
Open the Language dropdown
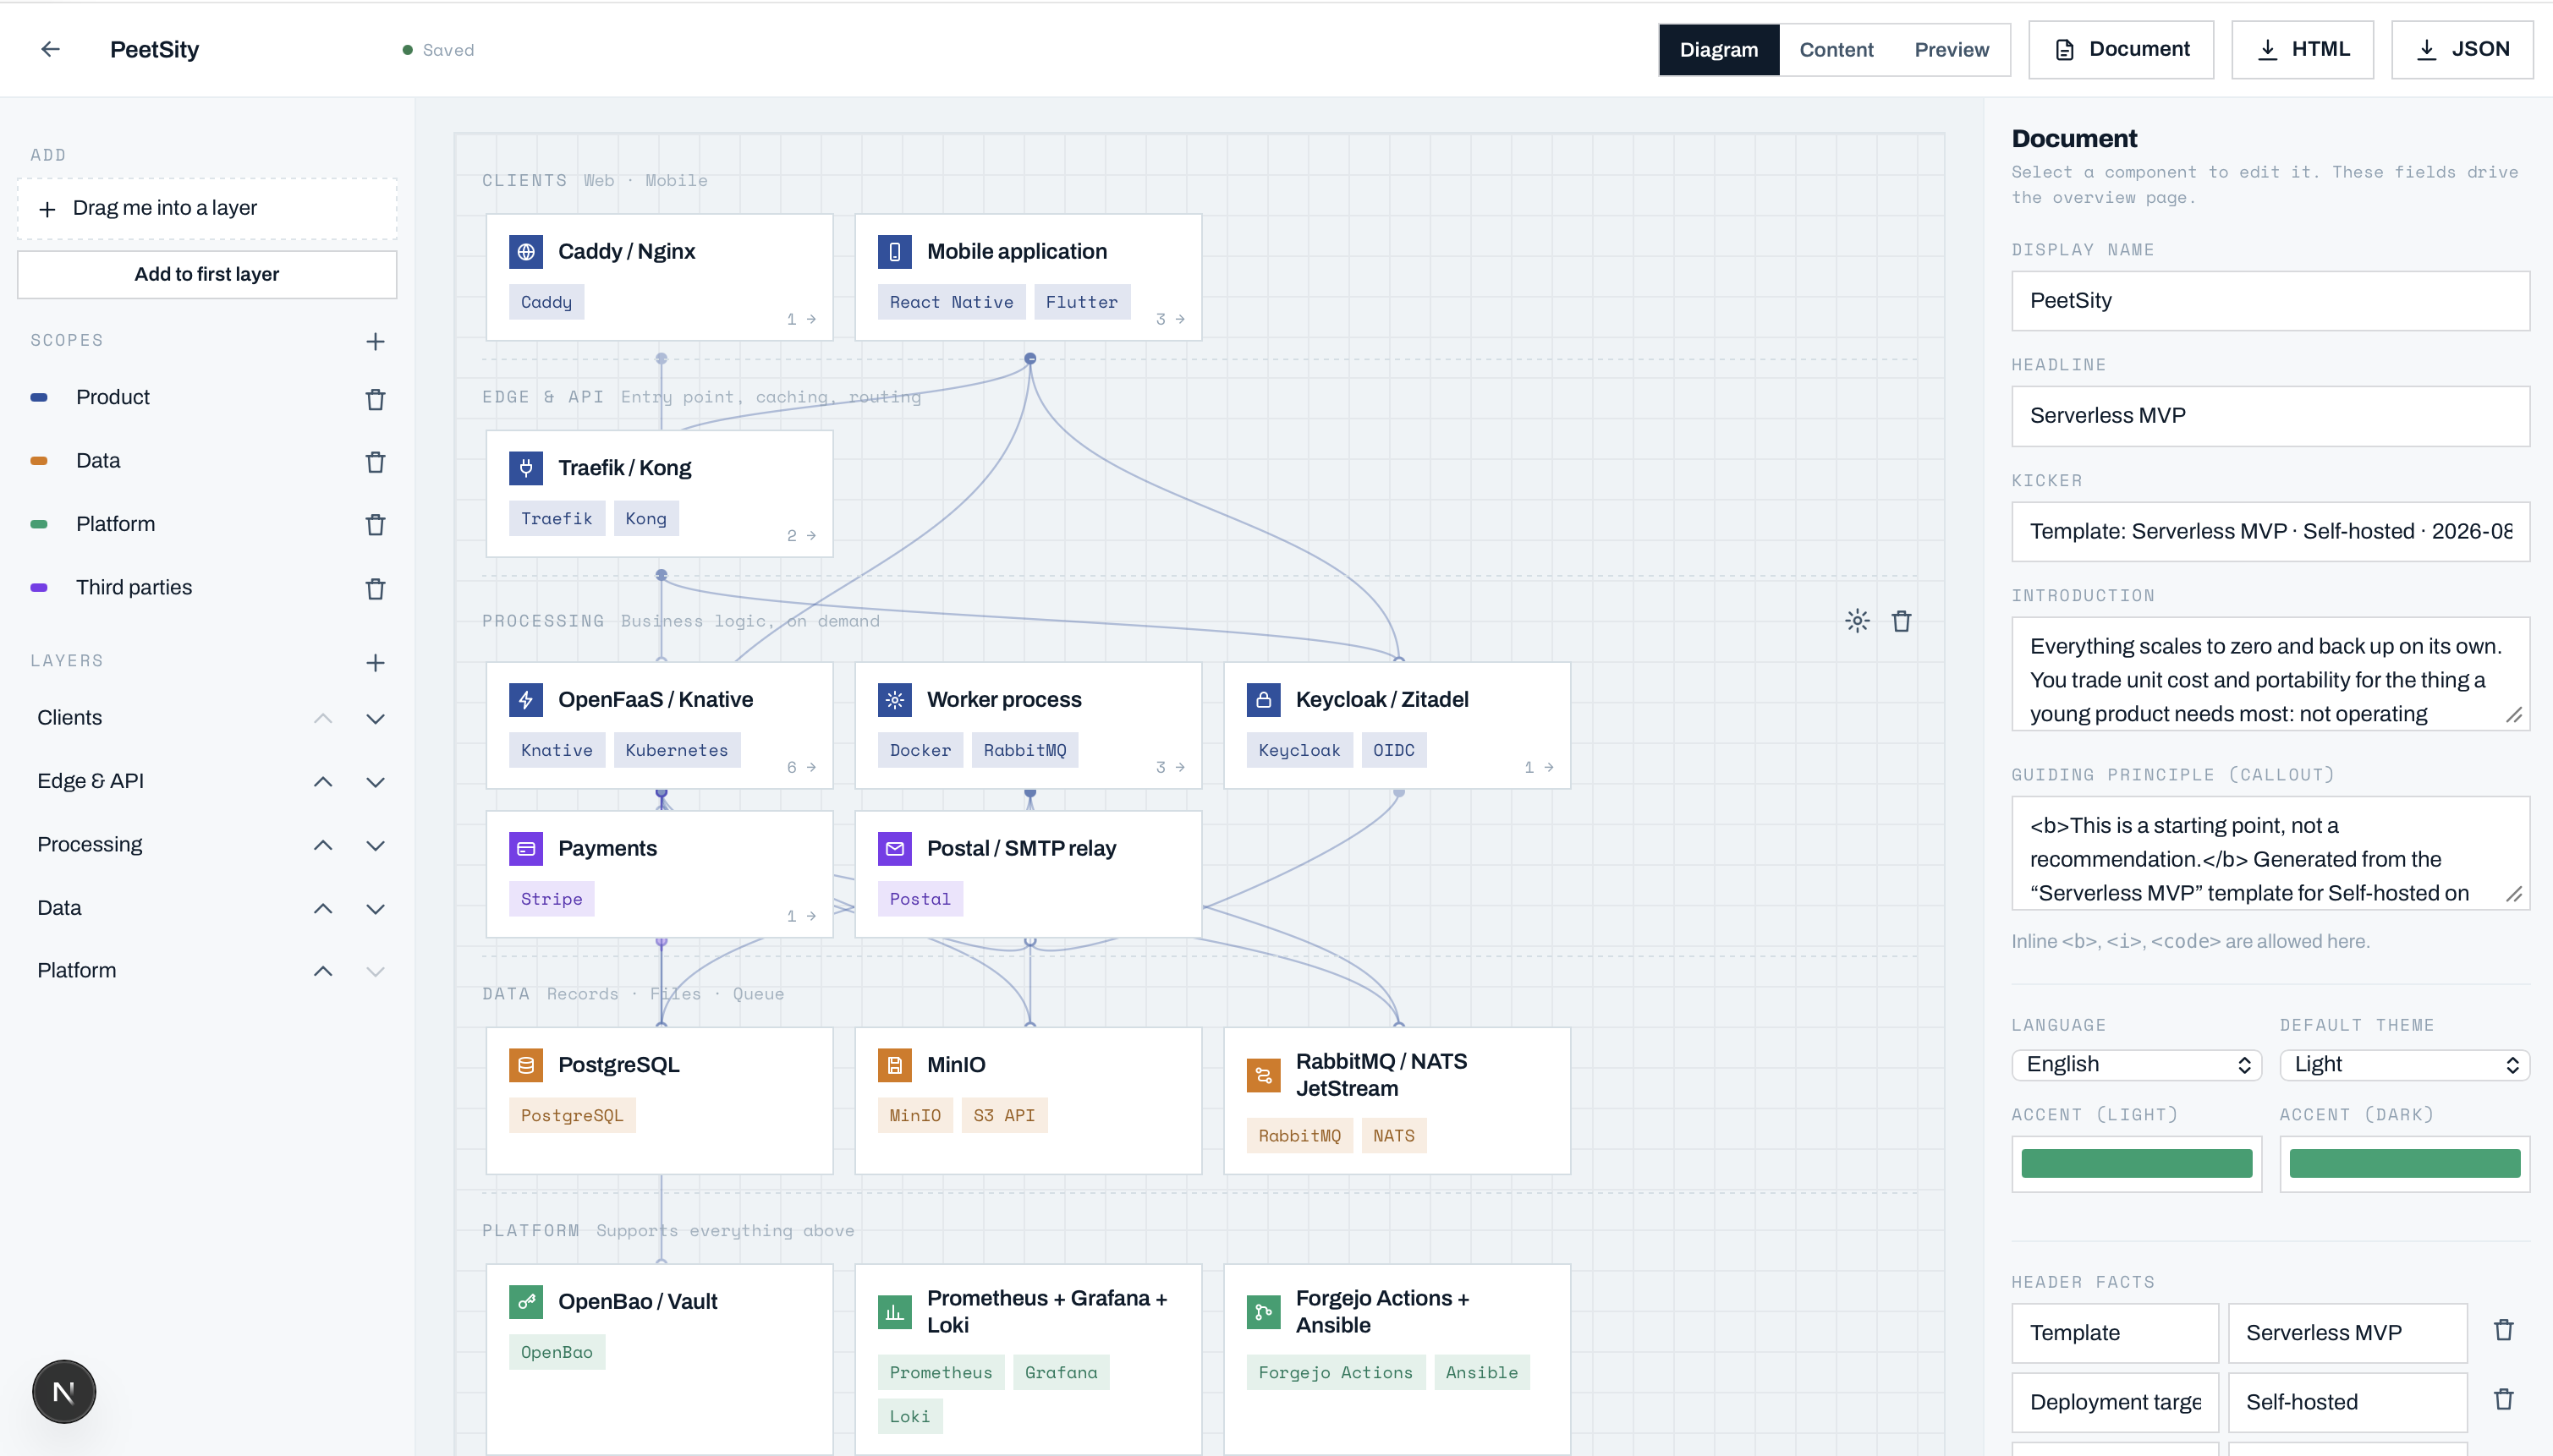(2136, 1064)
